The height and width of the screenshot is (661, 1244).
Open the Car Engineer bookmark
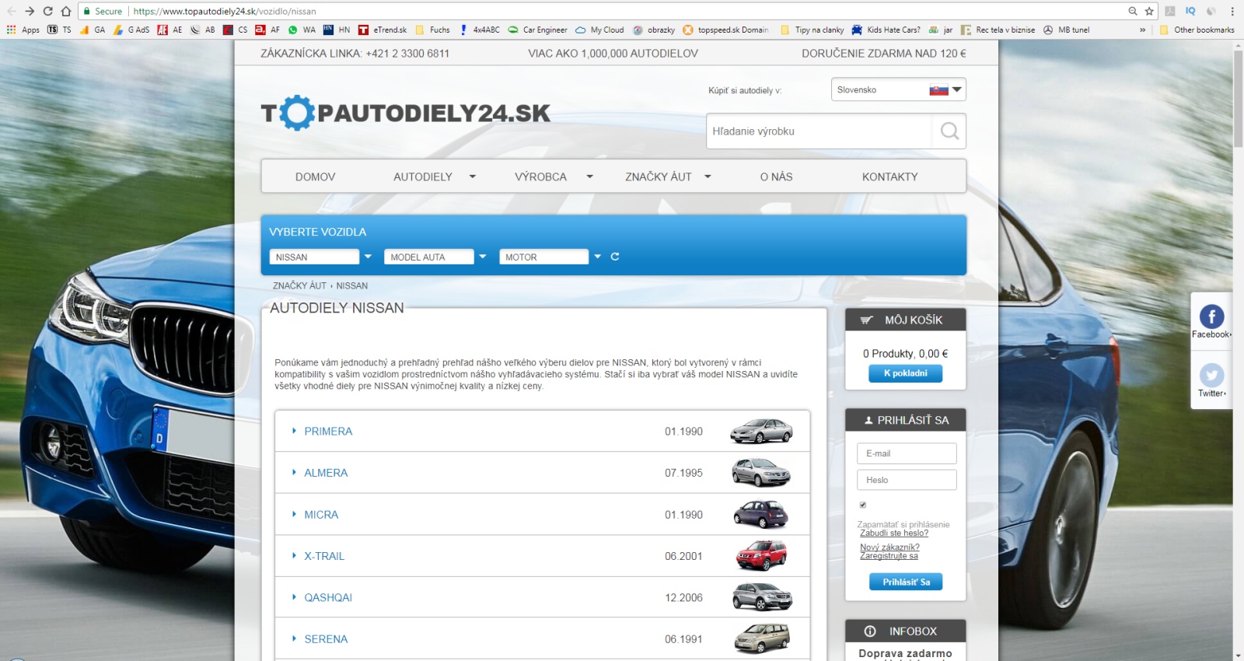[x=537, y=30]
